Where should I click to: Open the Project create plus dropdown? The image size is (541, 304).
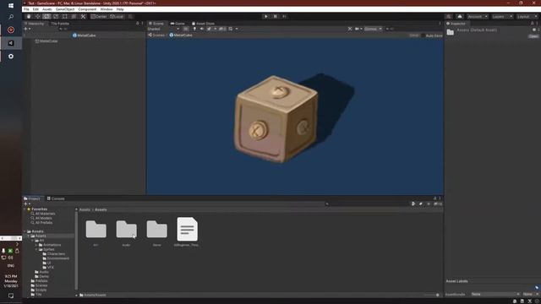[27, 204]
